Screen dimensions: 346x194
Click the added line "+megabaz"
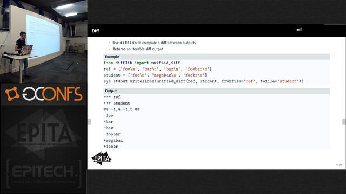(113, 140)
